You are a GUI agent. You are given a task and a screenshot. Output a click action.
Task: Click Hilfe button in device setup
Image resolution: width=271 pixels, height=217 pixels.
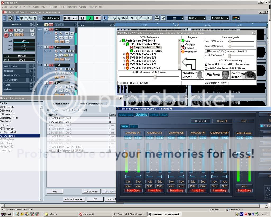point(55,191)
